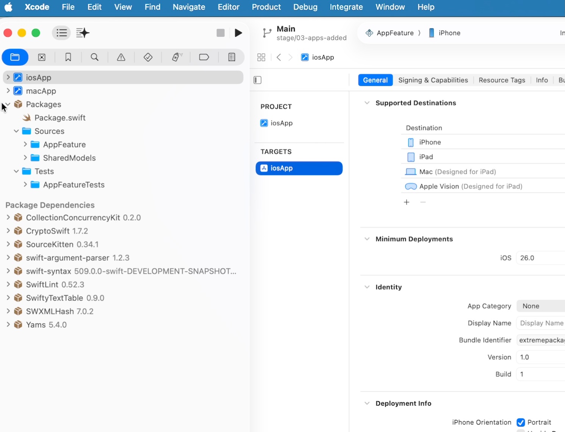Open the Product menu

[266, 7]
